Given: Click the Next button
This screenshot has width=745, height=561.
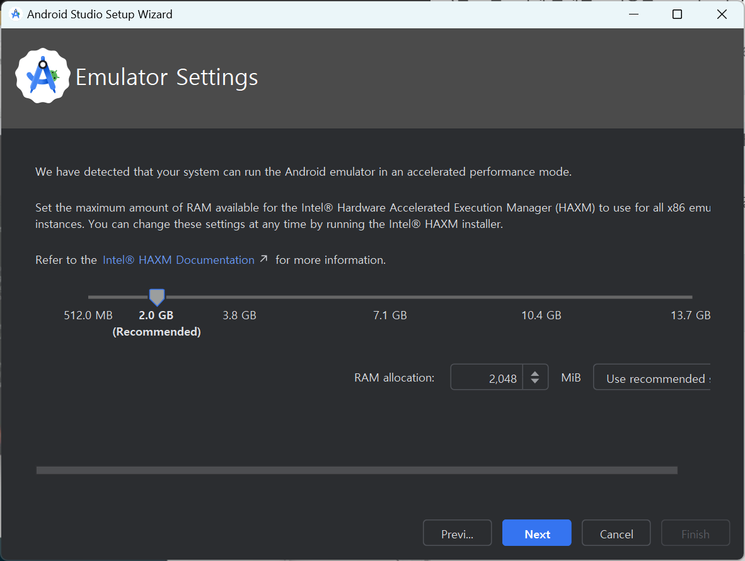Looking at the screenshot, I should tap(536, 533).
